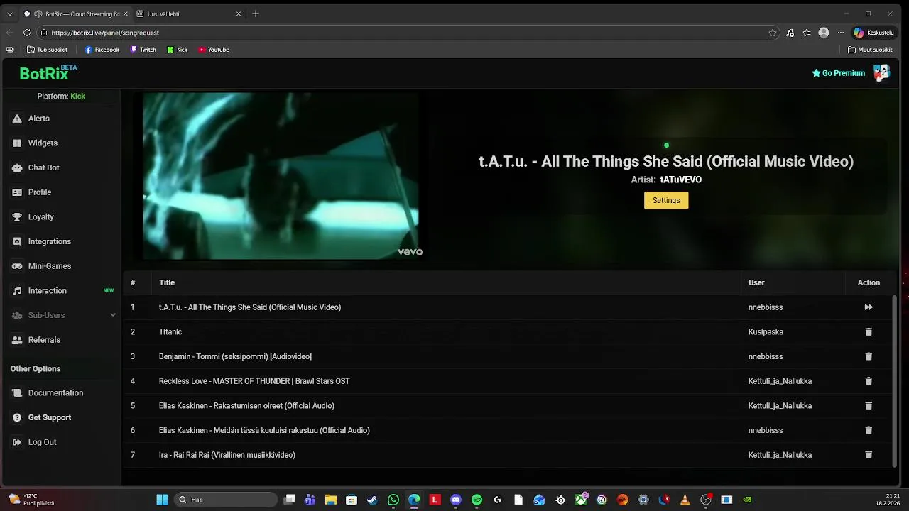Reload the page with refresh button
This screenshot has height=511, width=909.
pos(27,33)
